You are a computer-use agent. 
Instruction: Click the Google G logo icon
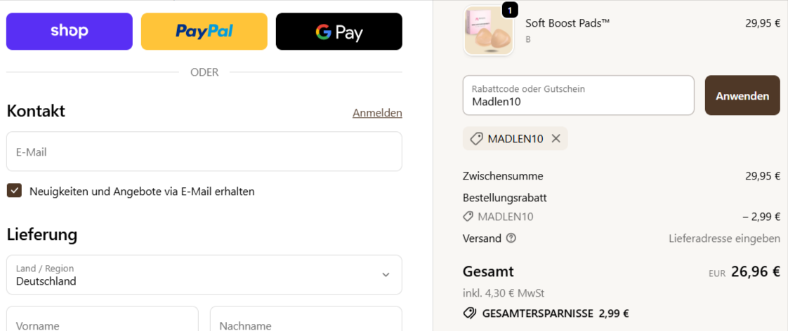click(x=323, y=32)
